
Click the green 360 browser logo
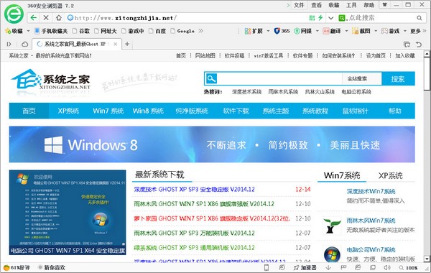(x=14, y=14)
